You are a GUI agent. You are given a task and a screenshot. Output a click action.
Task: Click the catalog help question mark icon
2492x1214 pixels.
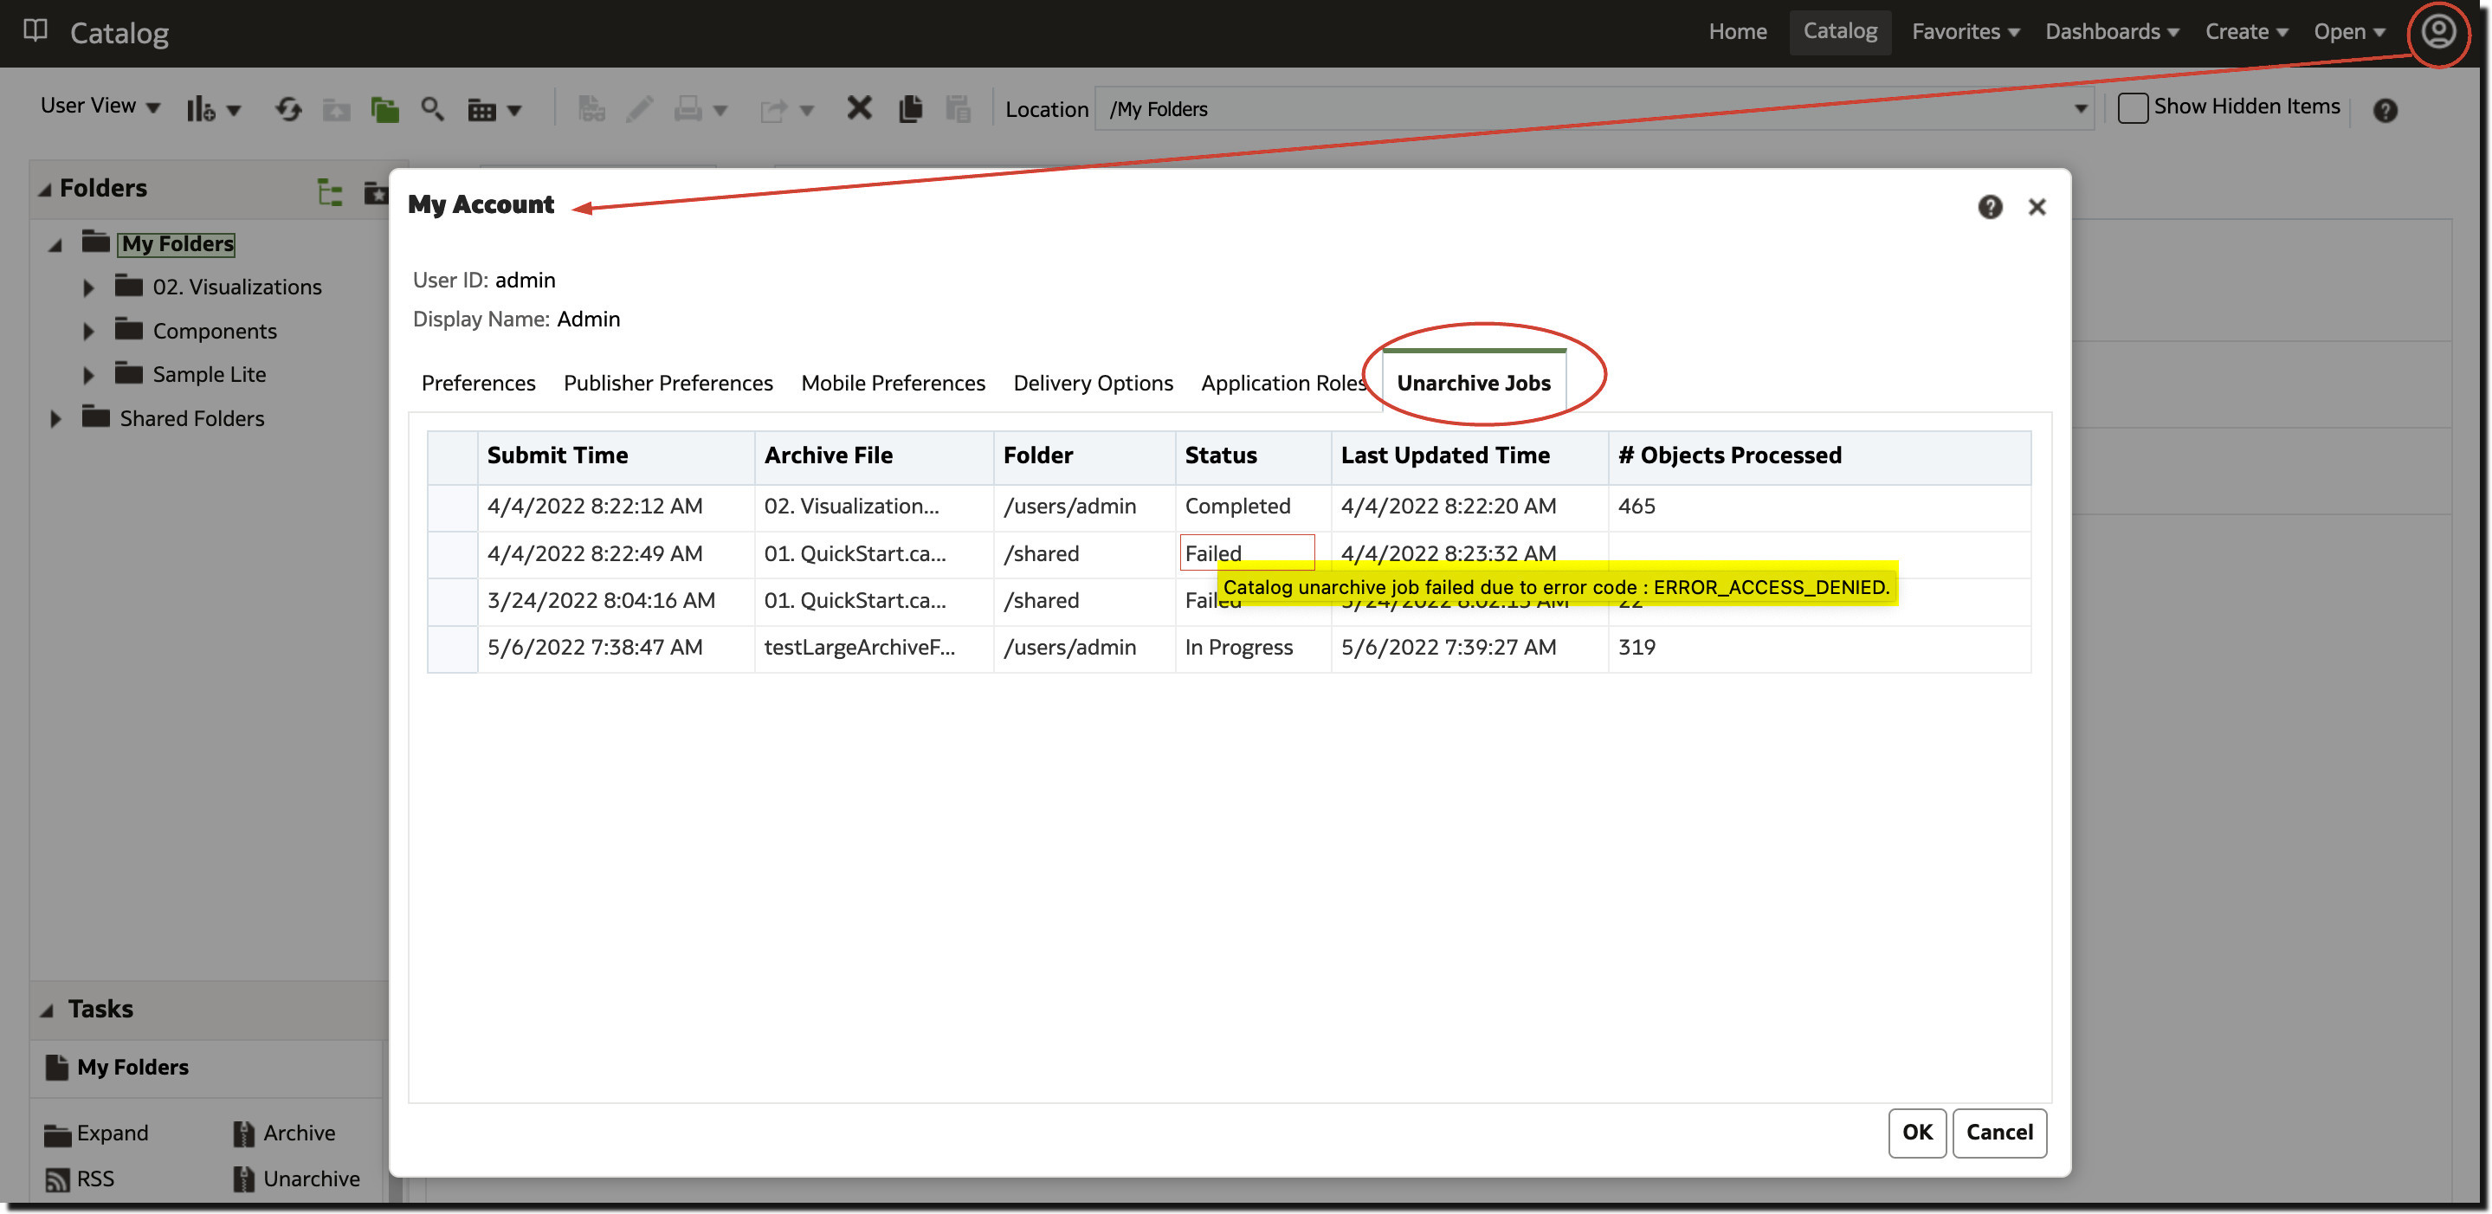click(2385, 110)
